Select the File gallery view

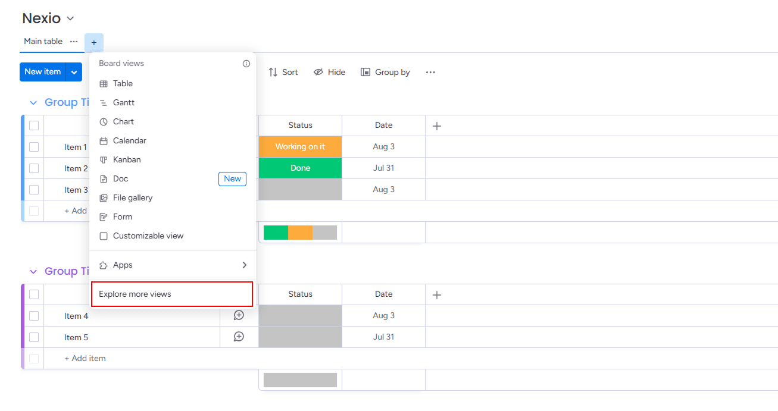pos(104,197)
